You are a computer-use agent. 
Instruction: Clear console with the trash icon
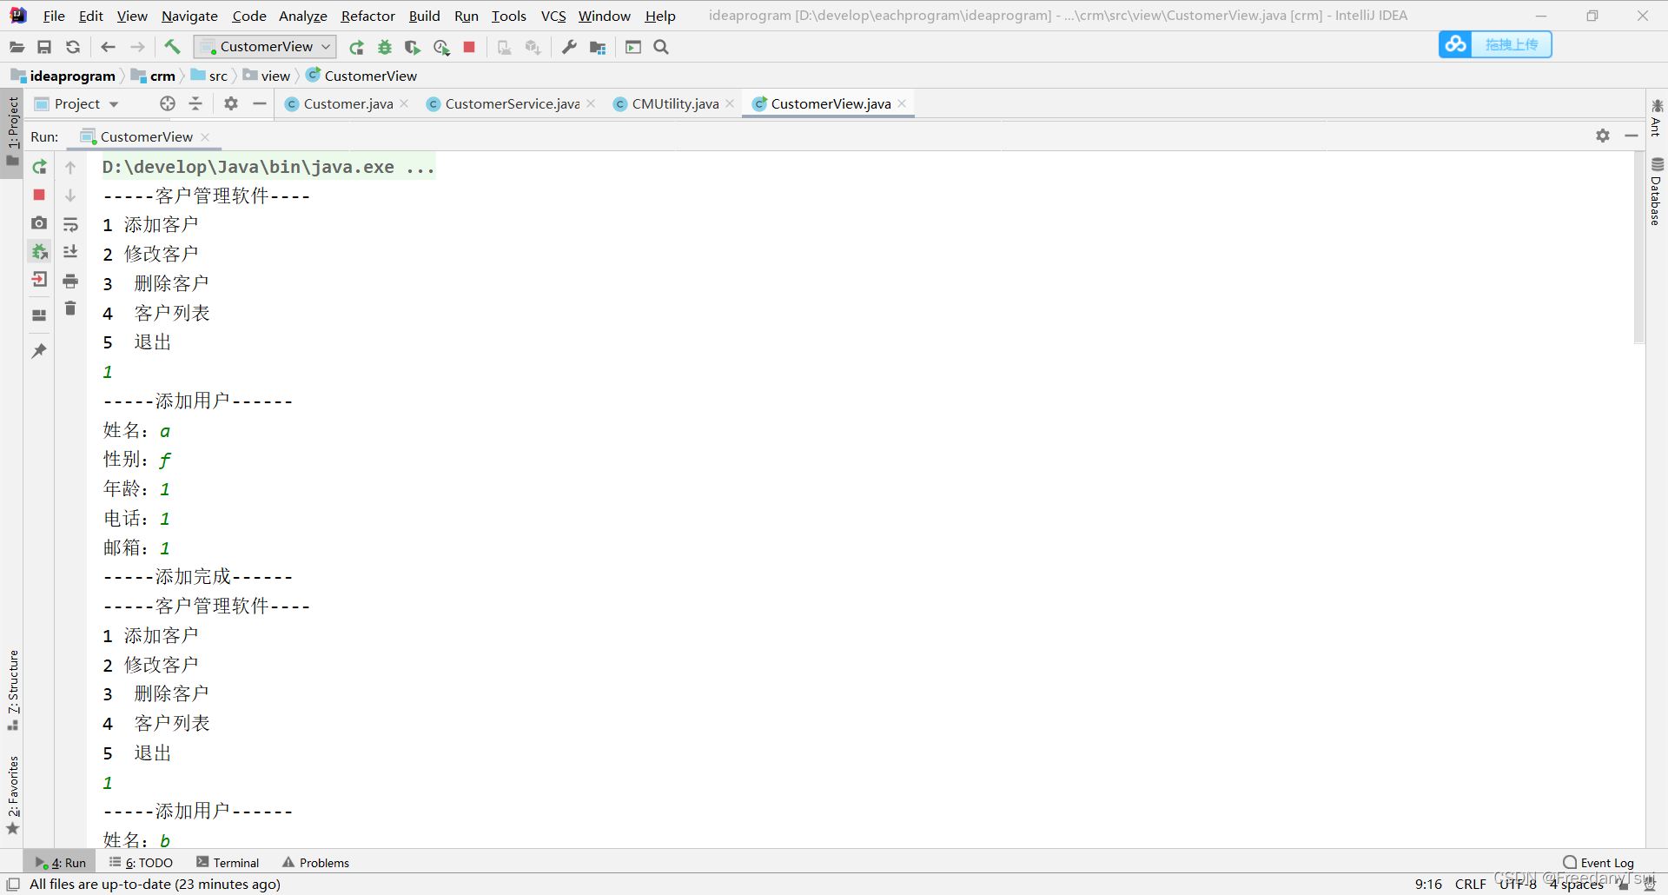click(71, 308)
